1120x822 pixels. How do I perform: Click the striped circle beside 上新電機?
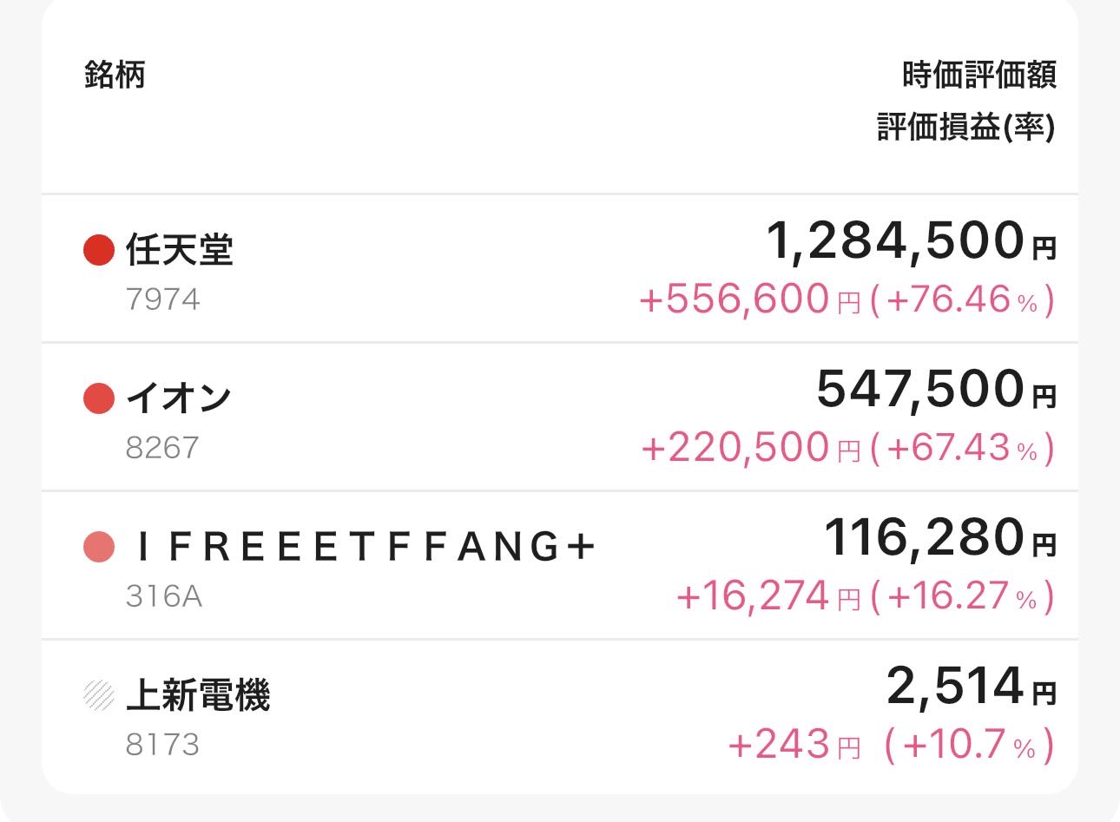point(99,695)
